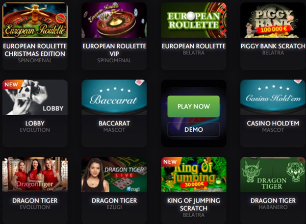
Task: Click the PIGGY BANK SCRATCH title
Action: click(273, 46)
